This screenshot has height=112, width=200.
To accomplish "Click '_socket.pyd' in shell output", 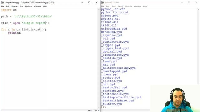I will (x=110, y=78).
